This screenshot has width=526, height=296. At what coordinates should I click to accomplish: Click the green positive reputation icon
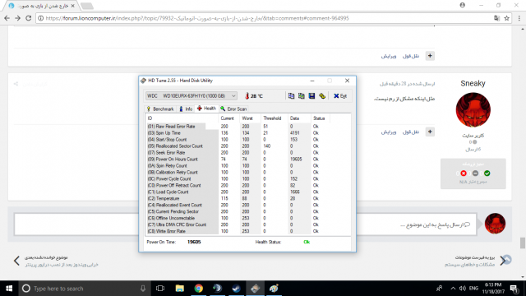[x=487, y=173]
